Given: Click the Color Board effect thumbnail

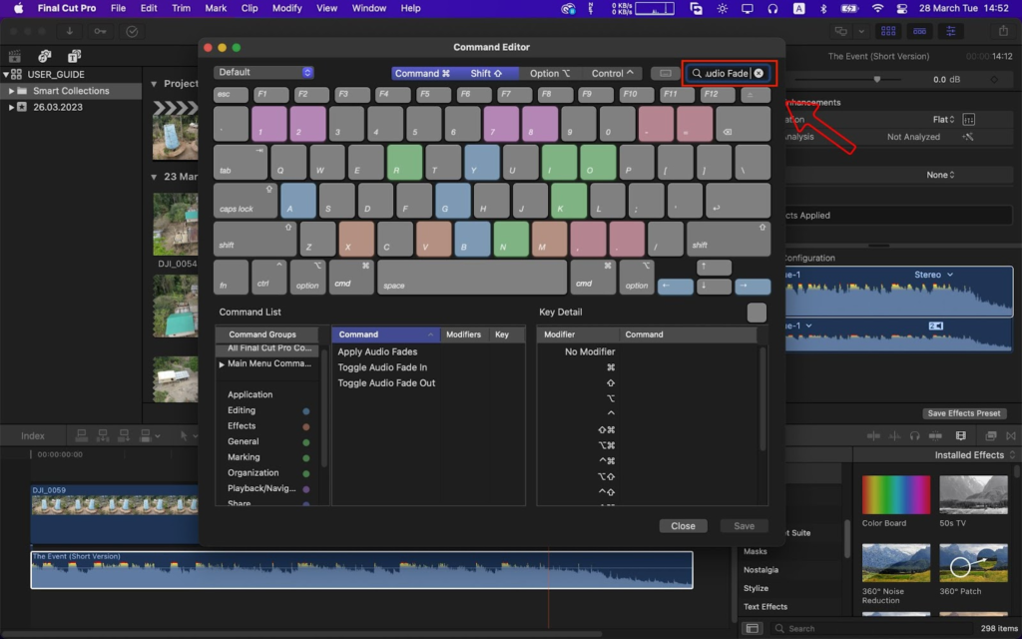Looking at the screenshot, I should 896,495.
